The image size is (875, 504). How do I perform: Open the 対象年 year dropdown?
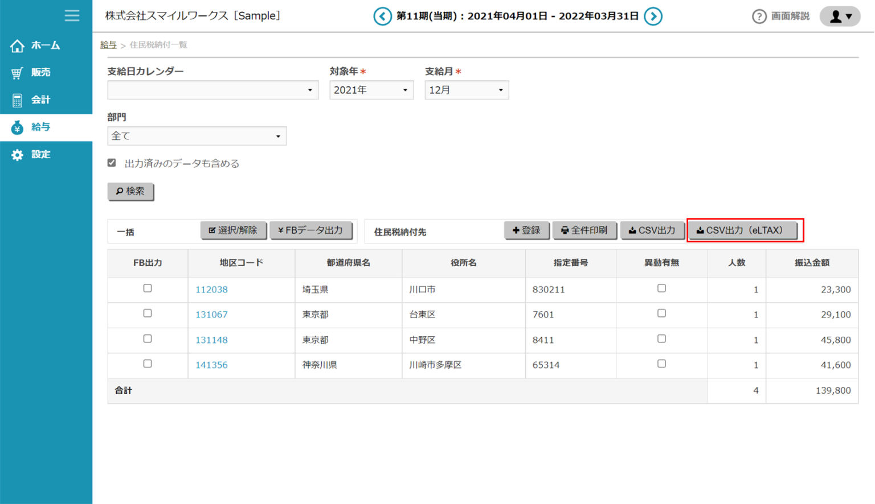point(371,90)
